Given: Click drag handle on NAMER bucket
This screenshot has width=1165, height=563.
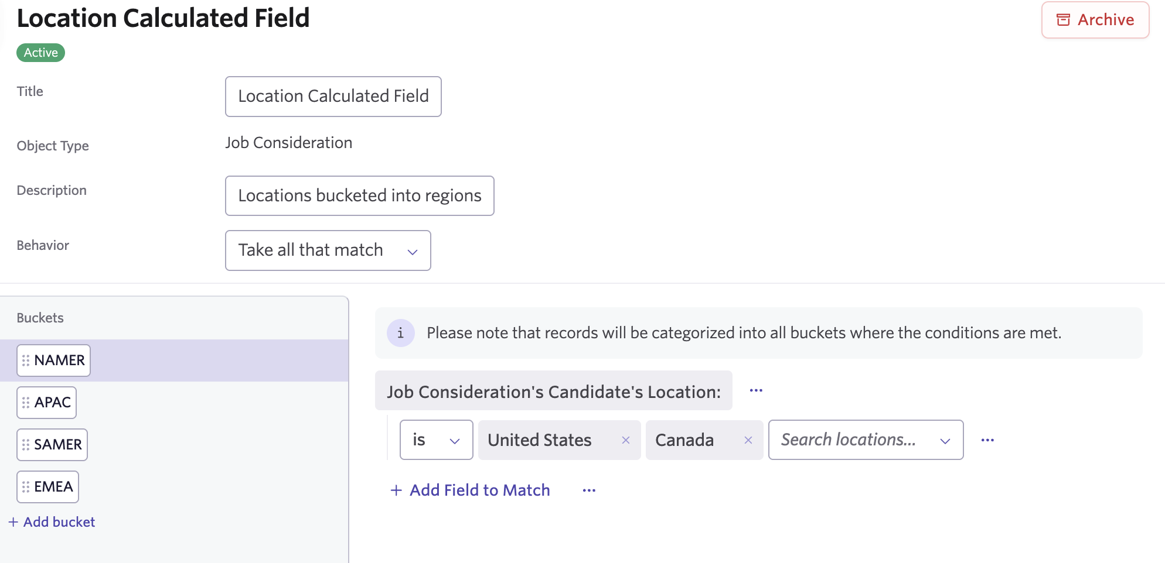Looking at the screenshot, I should click(x=26, y=361).
